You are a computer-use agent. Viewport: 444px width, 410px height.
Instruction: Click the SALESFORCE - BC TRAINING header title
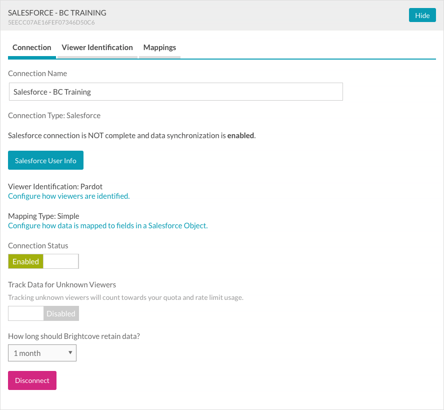tap(57, 13)
